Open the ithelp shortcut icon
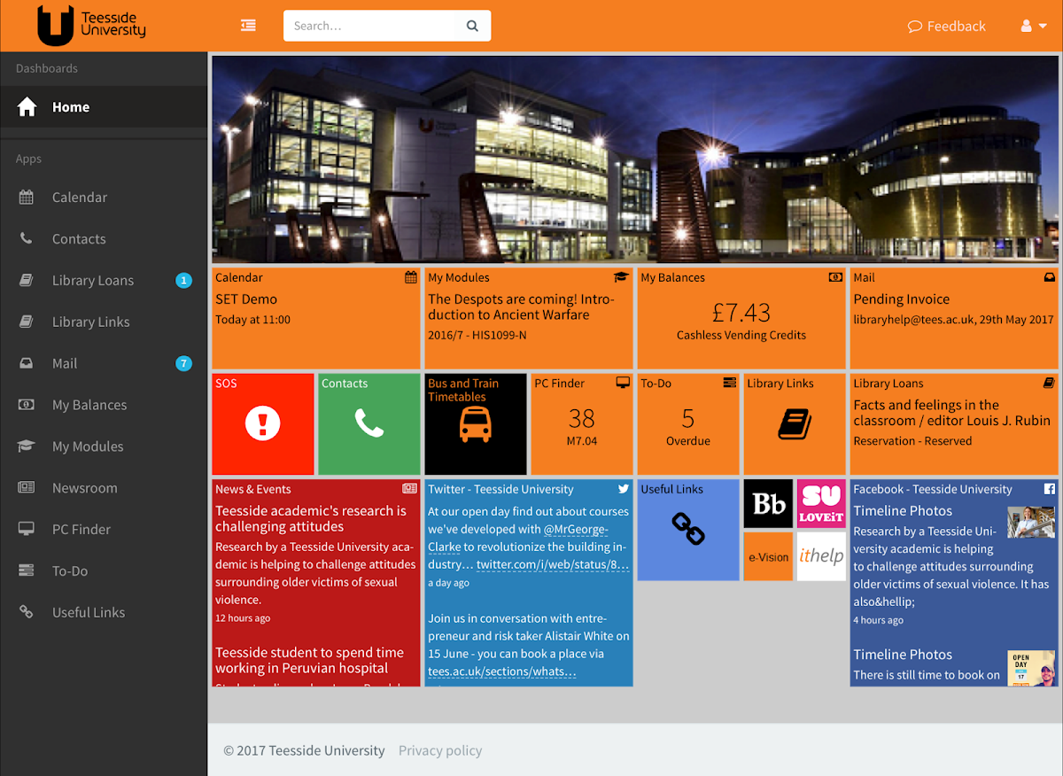 click(821, 556)
